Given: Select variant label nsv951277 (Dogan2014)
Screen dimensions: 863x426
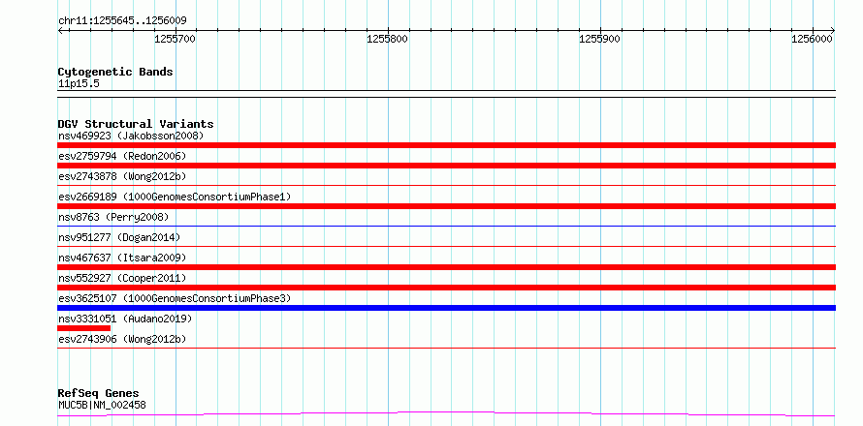Looking at the screenshot, I should [x=119, y=237].
